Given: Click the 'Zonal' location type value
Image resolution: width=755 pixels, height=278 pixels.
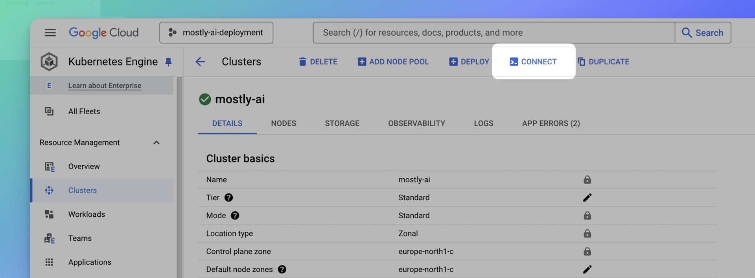Looking at the screenshot, I should point(408,233).
